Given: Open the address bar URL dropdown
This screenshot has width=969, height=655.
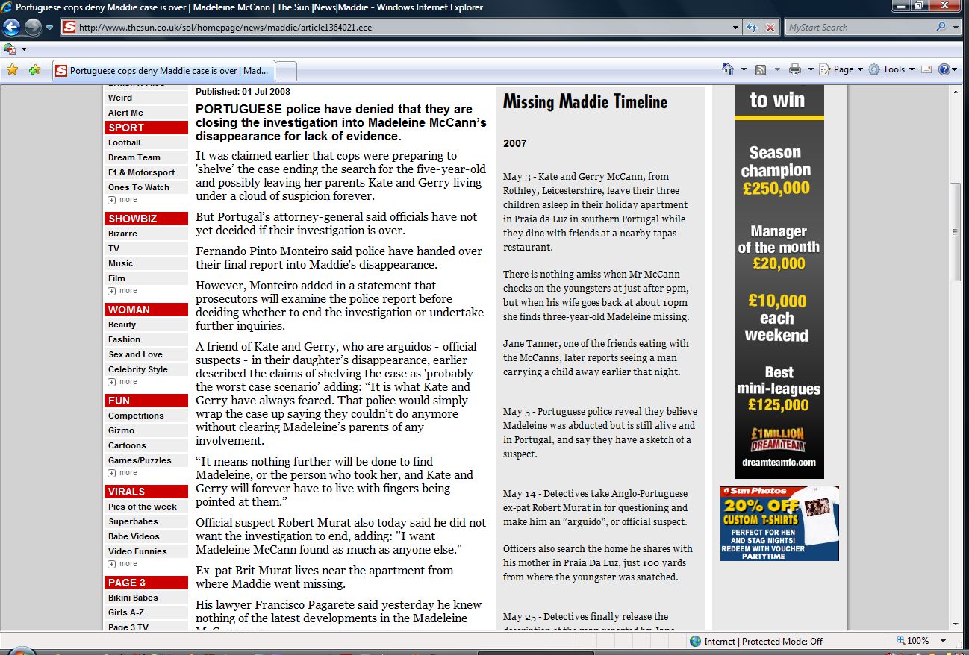Looking at the screenshot, I should pos(736,28).
